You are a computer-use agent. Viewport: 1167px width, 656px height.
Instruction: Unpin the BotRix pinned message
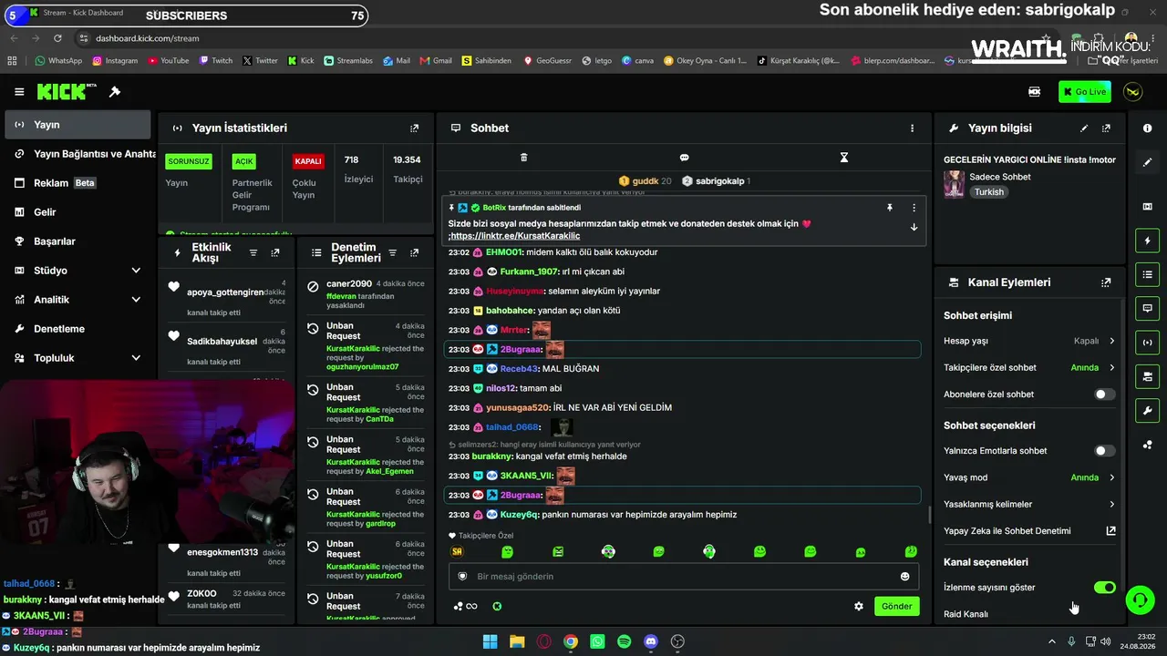pyautogui.click(x=890, y=208)
